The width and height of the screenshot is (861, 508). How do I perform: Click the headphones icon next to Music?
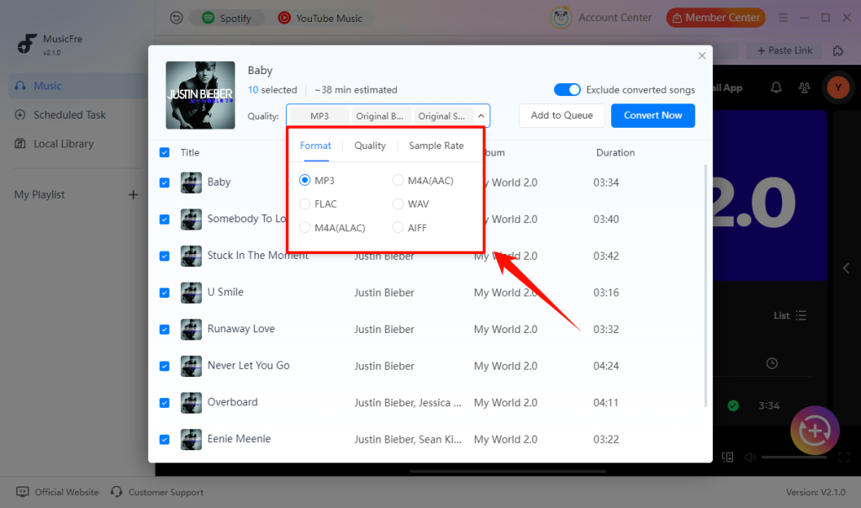20,86
